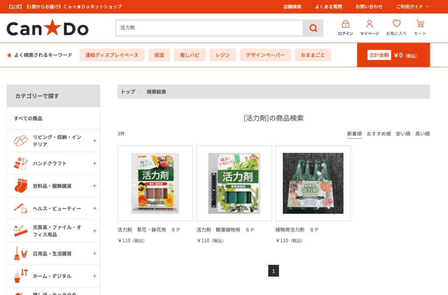Image resolution: width=448 pixels, height=295 pixels.
Task: Expand 文房具・ファイル・オフィス用品 plus sign
Action: click(94, 231)
